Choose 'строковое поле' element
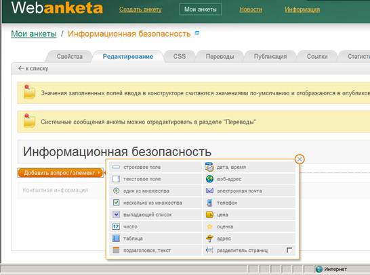The width and height of the screenshot is (370, 275). 156,167
